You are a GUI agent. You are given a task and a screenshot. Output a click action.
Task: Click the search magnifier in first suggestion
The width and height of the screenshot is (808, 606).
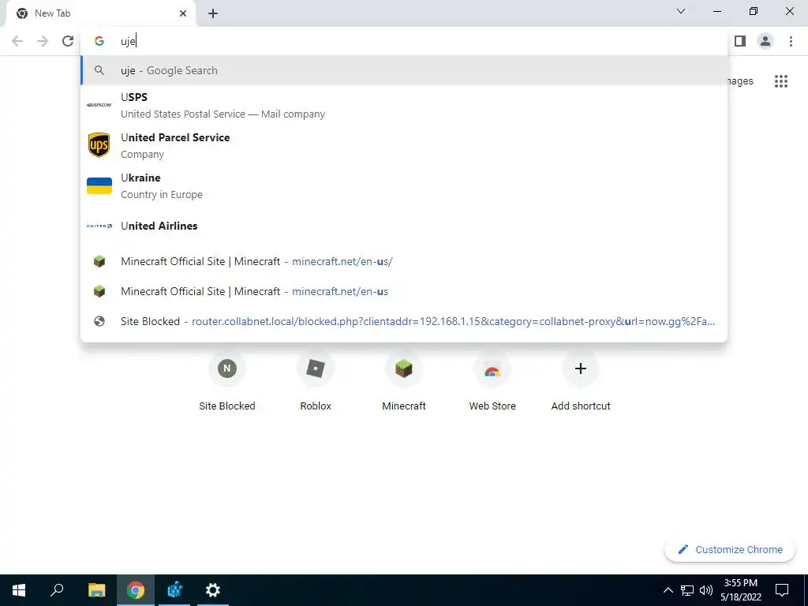[x=99, y=70]
